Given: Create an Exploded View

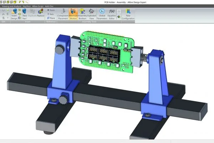Looking at the screenshot, I should click(x=92, y=14).
